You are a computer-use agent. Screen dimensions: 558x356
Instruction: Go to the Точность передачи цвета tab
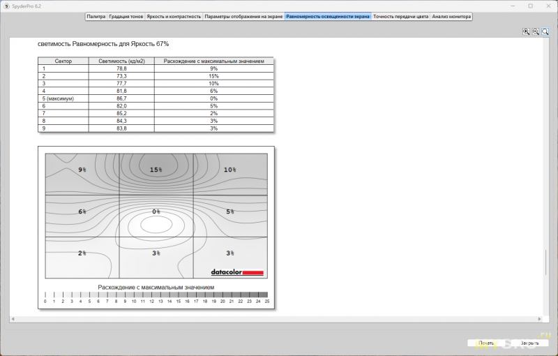tap(400, 15)
